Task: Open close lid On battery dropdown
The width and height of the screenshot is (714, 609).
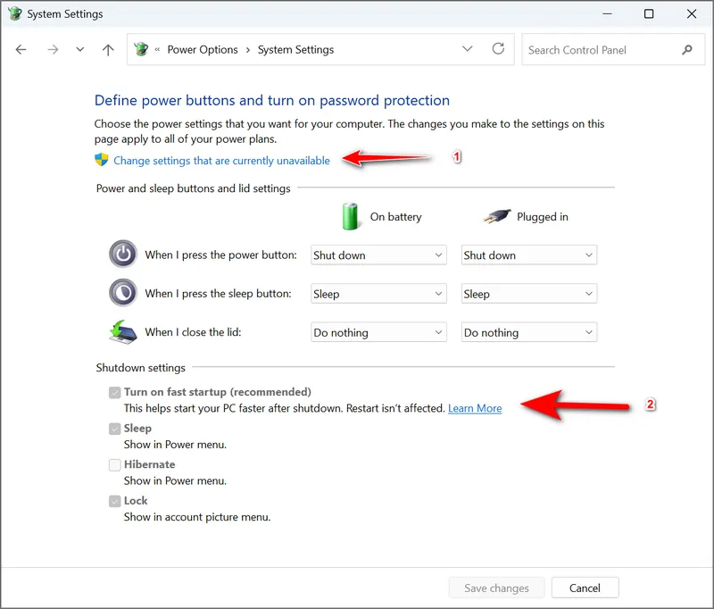Action: pyautogui.click(x=378, y=332)
